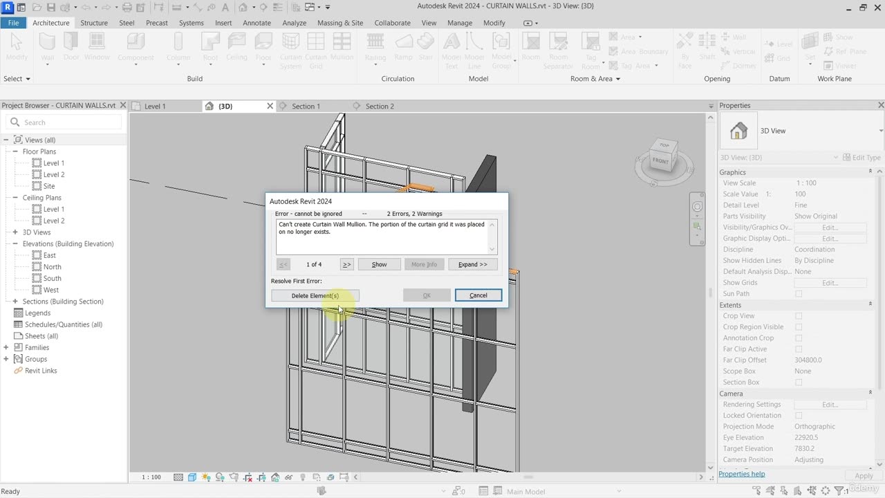885x498 pixels.
Task: Click the Open folder icon in quick access toolbar
Action: coord(37,7)
